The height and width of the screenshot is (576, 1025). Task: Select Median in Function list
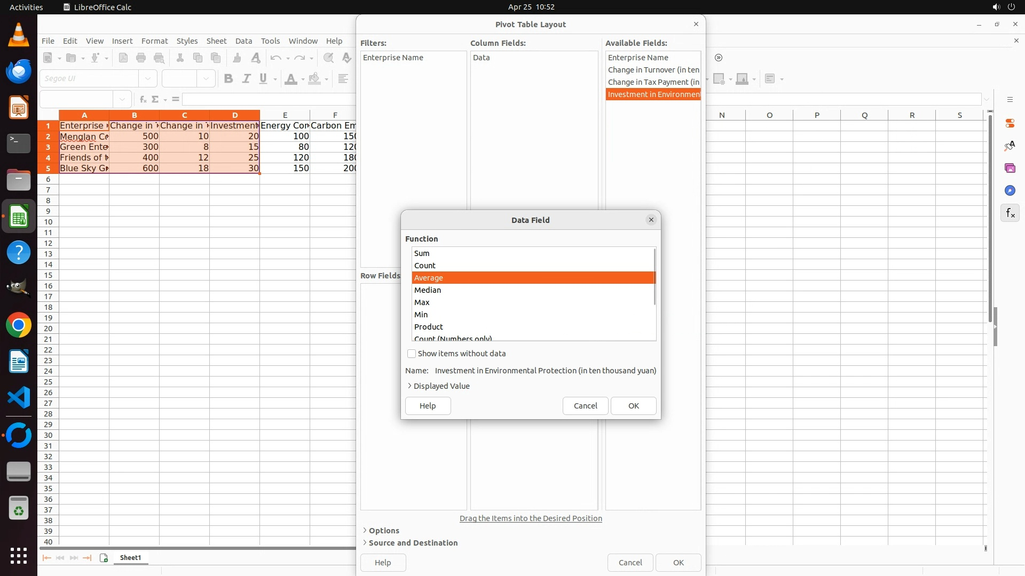pyautogui.click(x=428, y=290)
